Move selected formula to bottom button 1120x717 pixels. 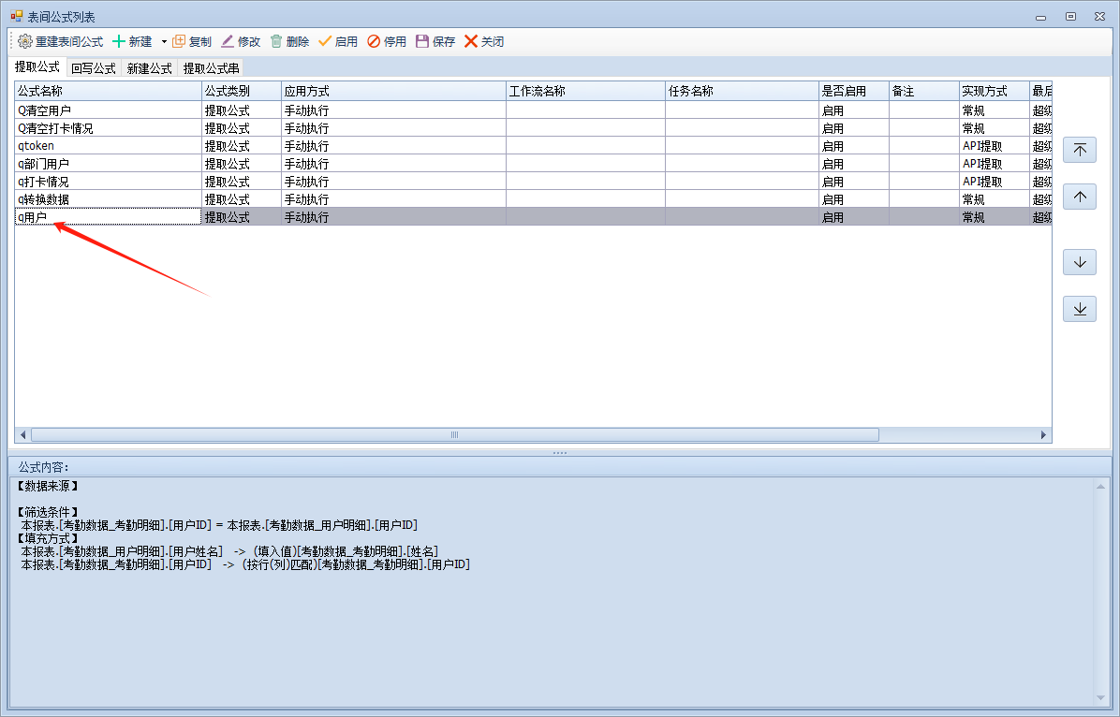1079,309
